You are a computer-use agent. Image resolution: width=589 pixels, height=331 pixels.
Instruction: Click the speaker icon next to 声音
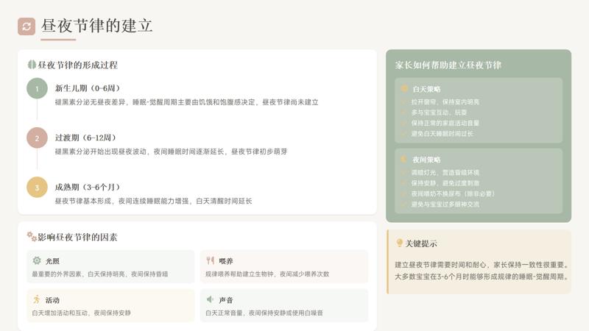211,299
